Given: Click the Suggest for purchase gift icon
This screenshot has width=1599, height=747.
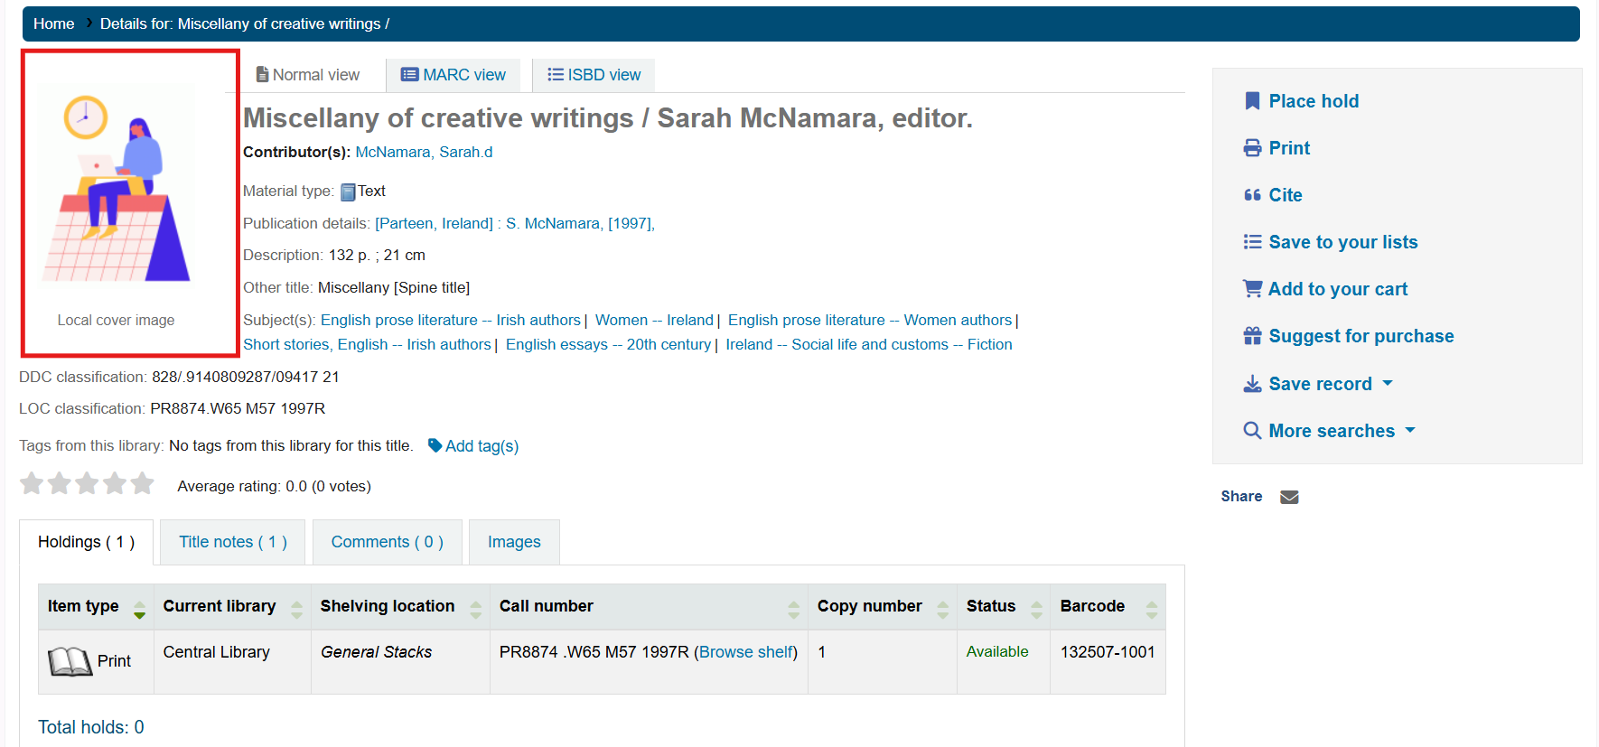Looking at the screenshot, I should (1252, 336).
